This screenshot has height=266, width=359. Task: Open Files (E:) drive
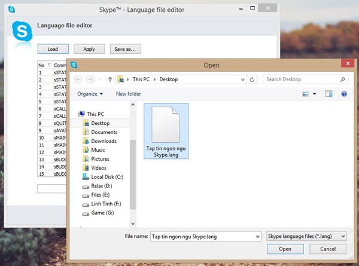(x=96, y=195)
